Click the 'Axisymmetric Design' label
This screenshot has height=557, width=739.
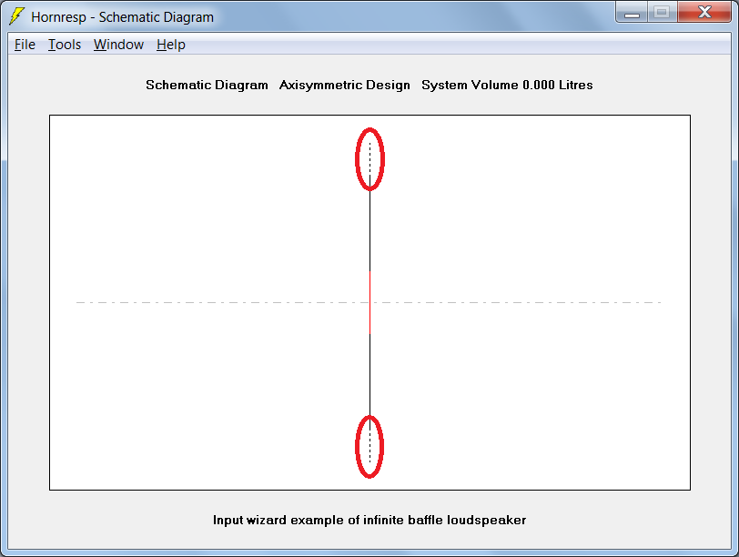(x=345, y=85)
